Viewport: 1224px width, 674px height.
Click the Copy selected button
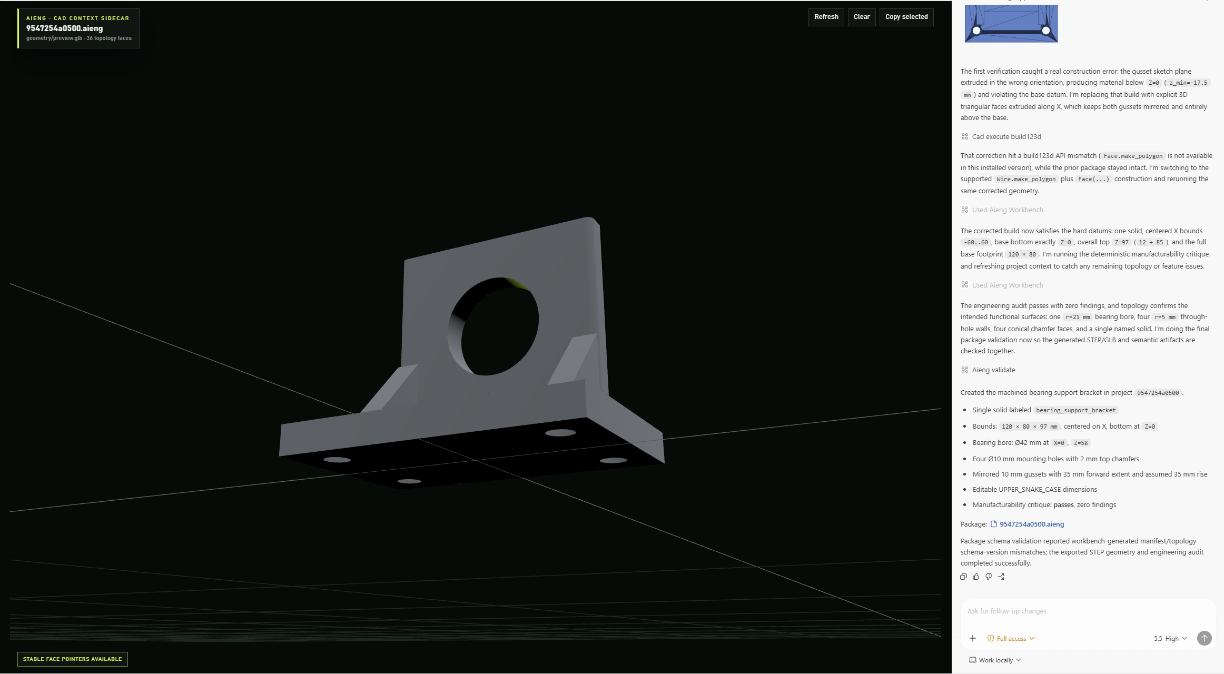pos(906,17)
